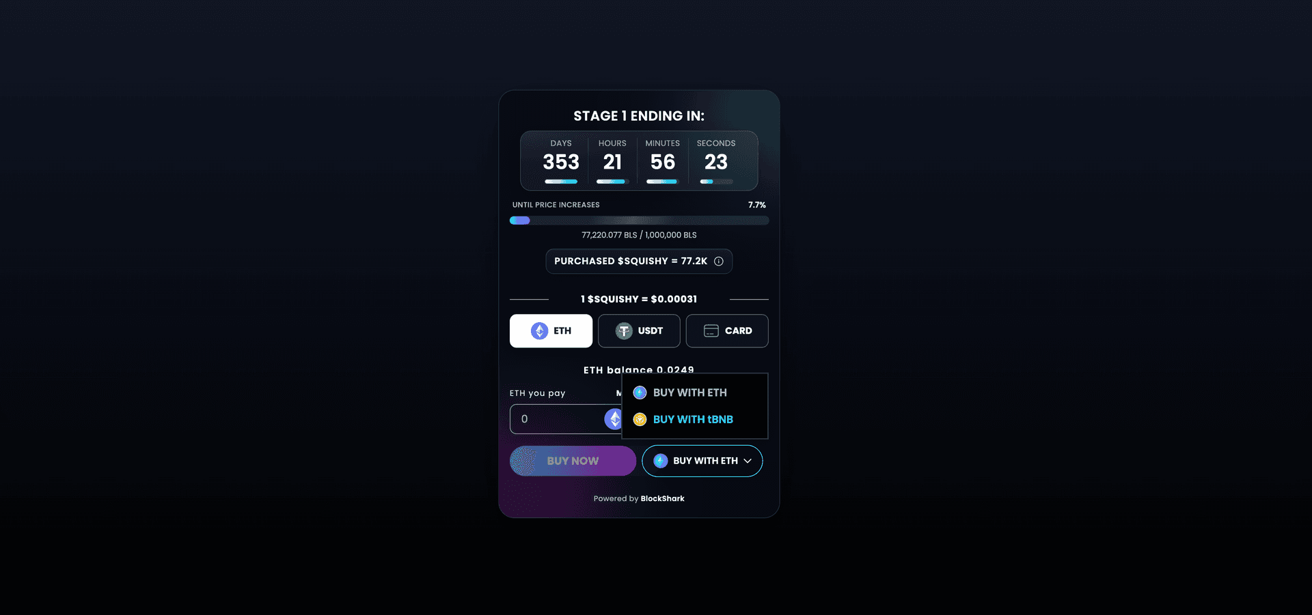Click the Ethereum logo on the ETH tab
The width and height of the screenshot is (1312, 615).
540,331
